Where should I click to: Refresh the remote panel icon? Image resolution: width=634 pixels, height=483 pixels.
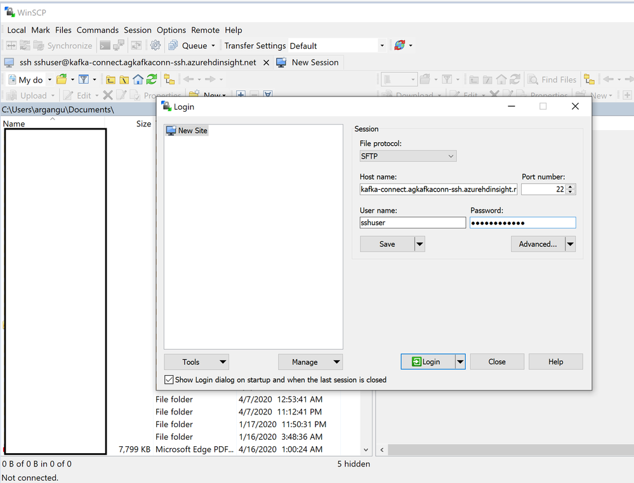(x=515, y=79)
